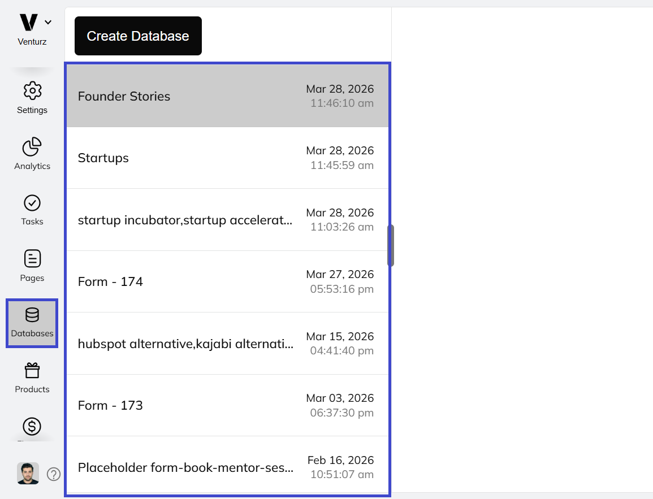
Task: Open the Finance section with dollar icon
Action: [32, 427]
